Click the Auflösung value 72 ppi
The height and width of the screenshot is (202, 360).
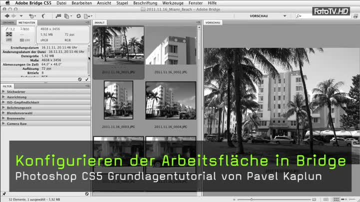pos(46,68)
